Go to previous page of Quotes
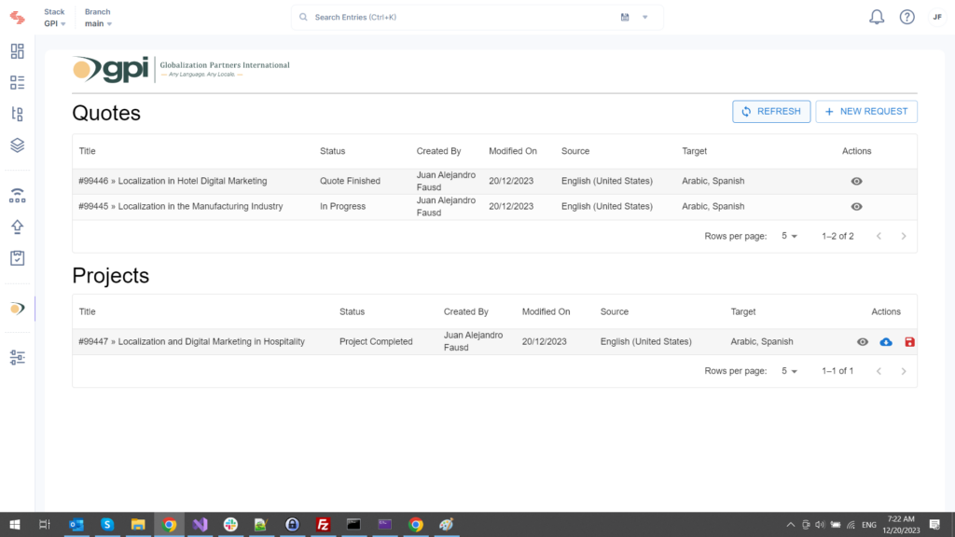Viewport: 955px width, 537px height. 879,236
